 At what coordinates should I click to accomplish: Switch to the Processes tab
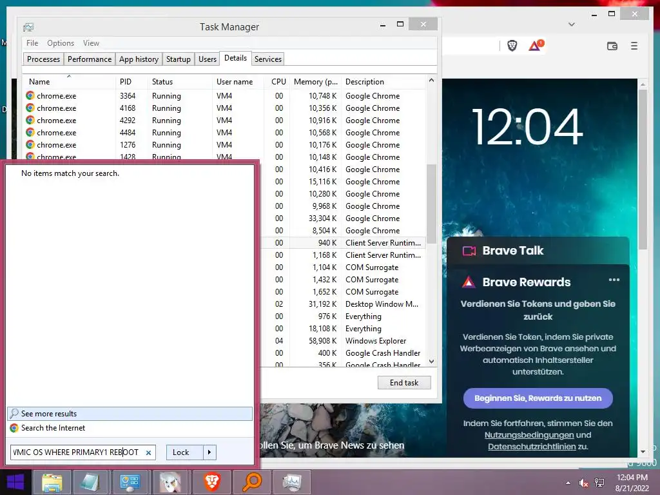pos(43,59)
